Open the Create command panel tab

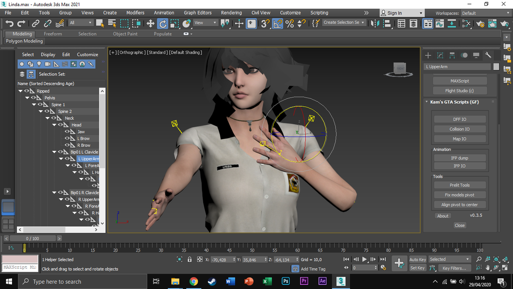(x=428, y=55)
